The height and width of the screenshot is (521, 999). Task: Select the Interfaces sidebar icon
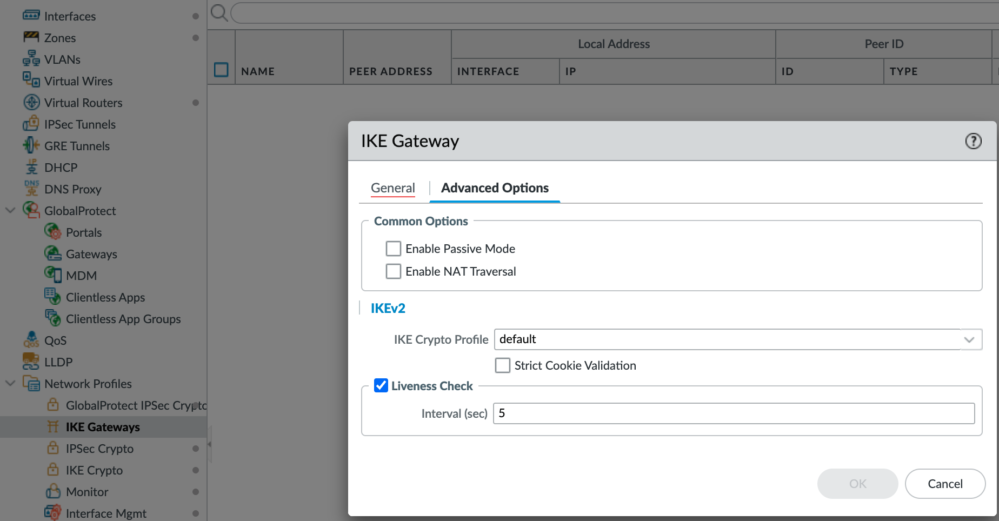pos(32,16)
